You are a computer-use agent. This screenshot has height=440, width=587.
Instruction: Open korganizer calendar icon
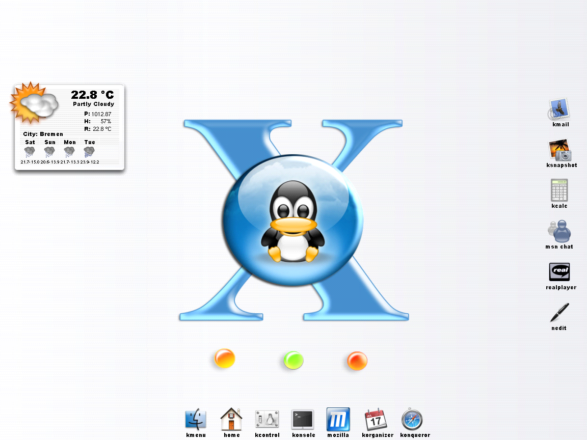coord(376,420)
